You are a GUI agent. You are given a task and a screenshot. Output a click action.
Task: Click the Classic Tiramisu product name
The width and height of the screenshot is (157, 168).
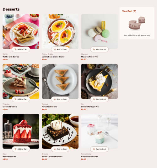coord(10,107)
